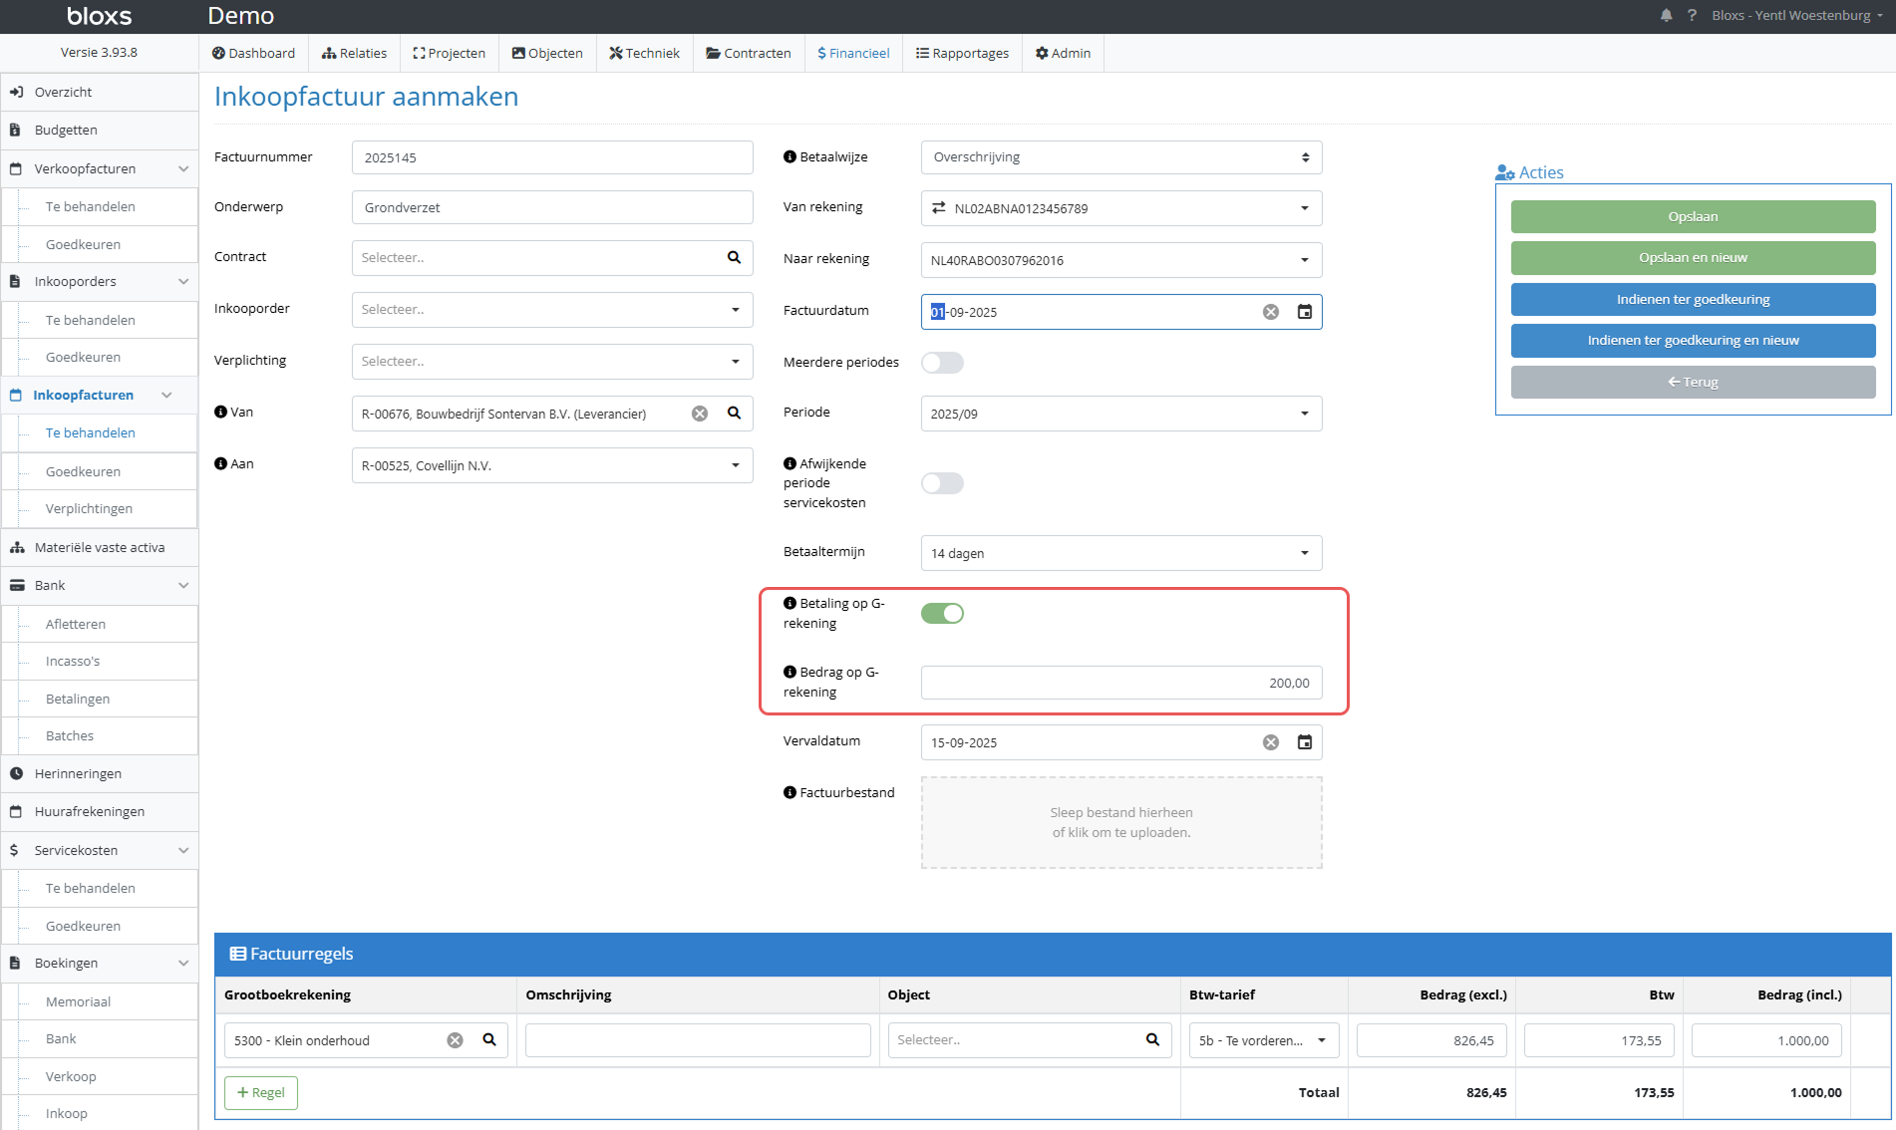Image resolution: width=1896 pixels, height=1130 pixels.
Task: Click Betaling op G-rekening info icon
Action: click(790, 603)
